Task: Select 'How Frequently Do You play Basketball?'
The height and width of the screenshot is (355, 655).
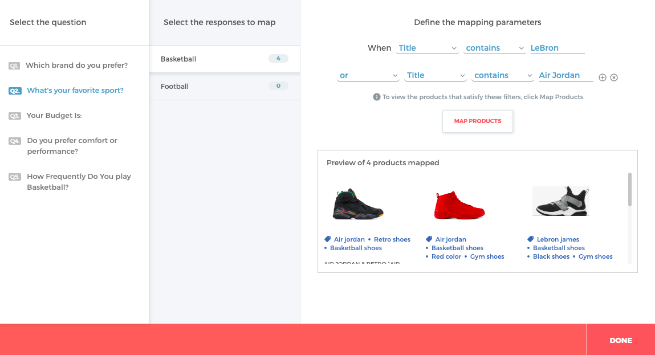Action: point(79,182)
